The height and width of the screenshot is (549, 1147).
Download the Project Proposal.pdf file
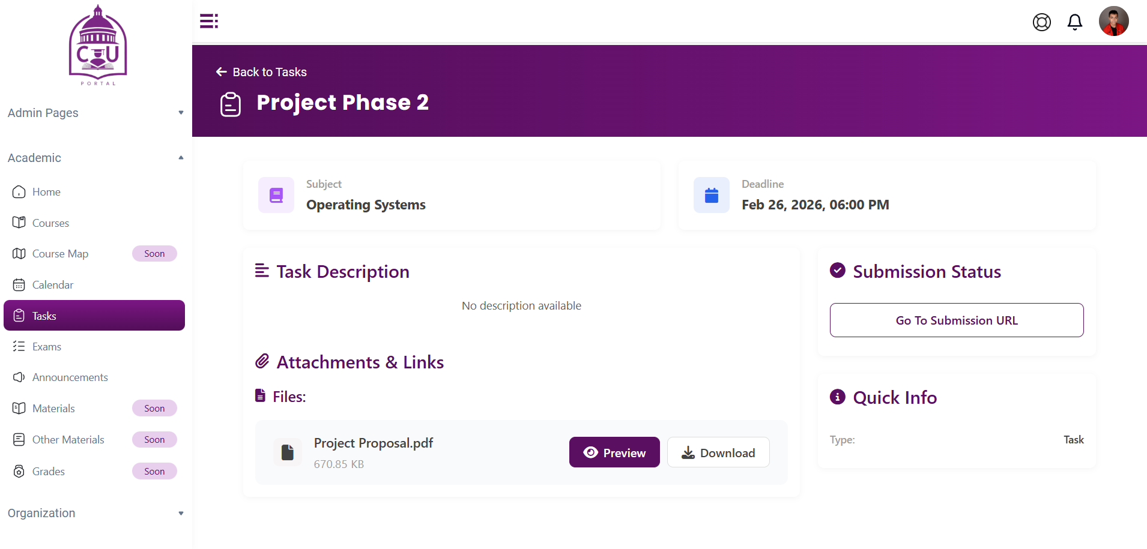pos(718,452)
